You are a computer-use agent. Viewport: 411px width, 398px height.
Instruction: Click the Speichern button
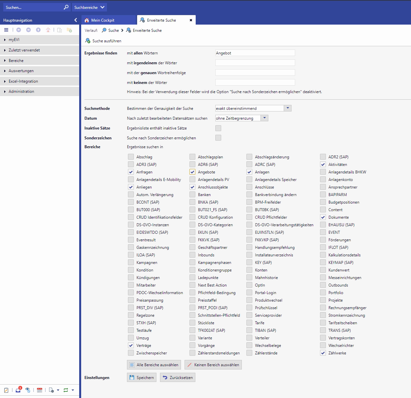[142, 378]
